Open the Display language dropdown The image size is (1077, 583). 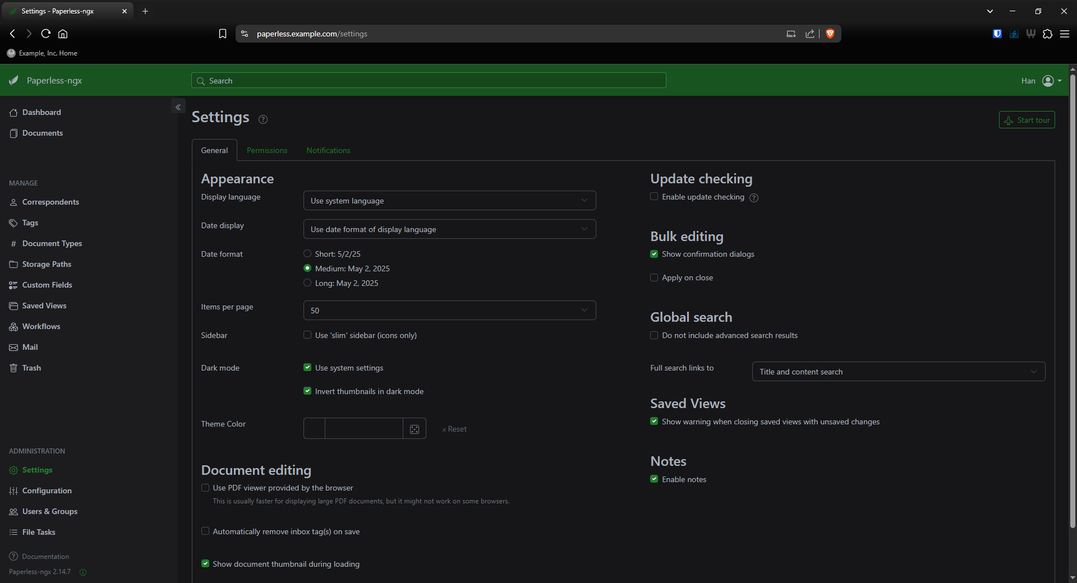point(449,201)
